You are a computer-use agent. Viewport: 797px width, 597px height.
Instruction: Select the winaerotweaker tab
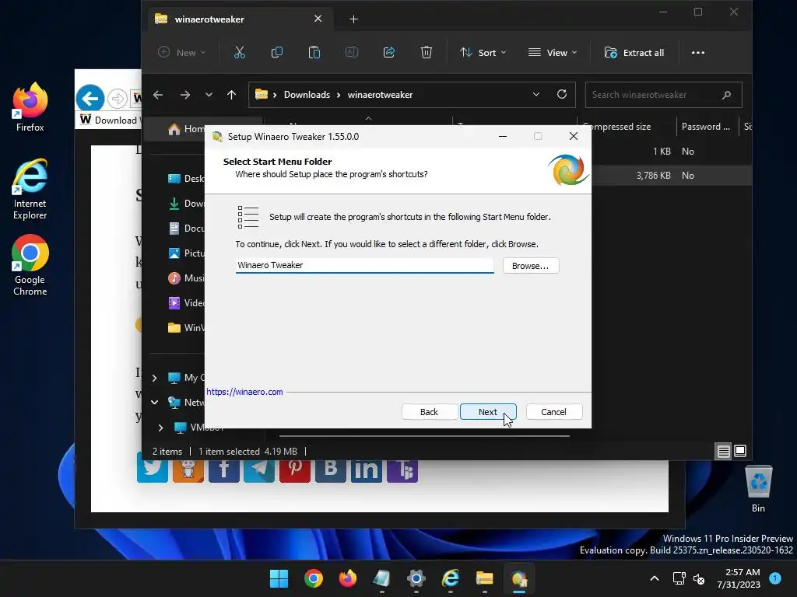240,19
